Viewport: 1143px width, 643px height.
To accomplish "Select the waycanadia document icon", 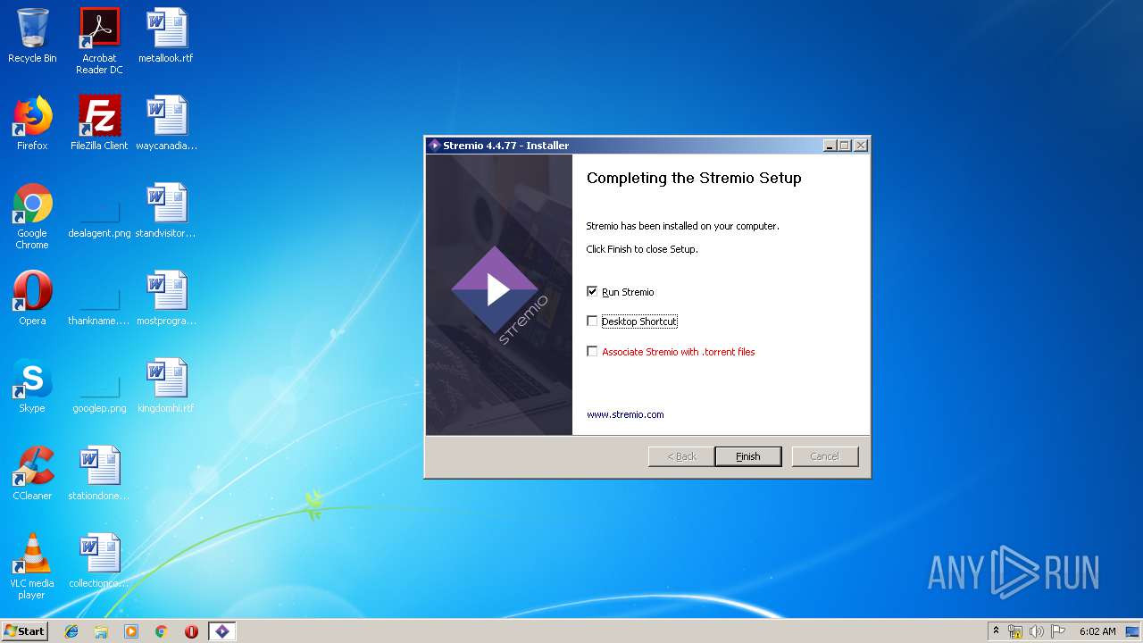I will pos(166,123).
